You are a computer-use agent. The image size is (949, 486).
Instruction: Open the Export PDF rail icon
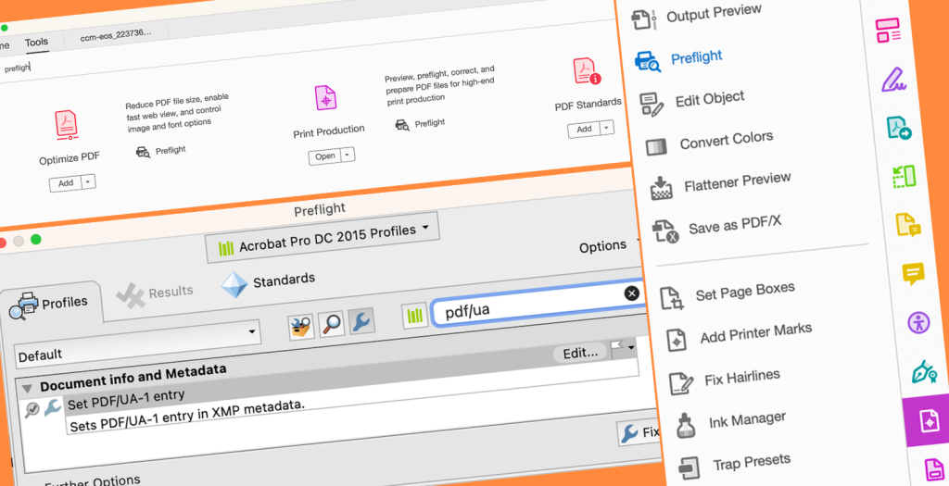899,128
